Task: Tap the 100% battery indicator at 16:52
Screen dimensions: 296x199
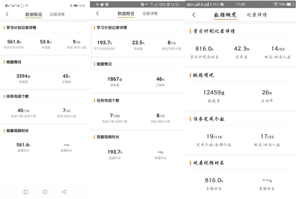Action: [162, 4]
